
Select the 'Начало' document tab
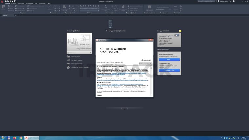pyautogui.click(x=5, y=15)
